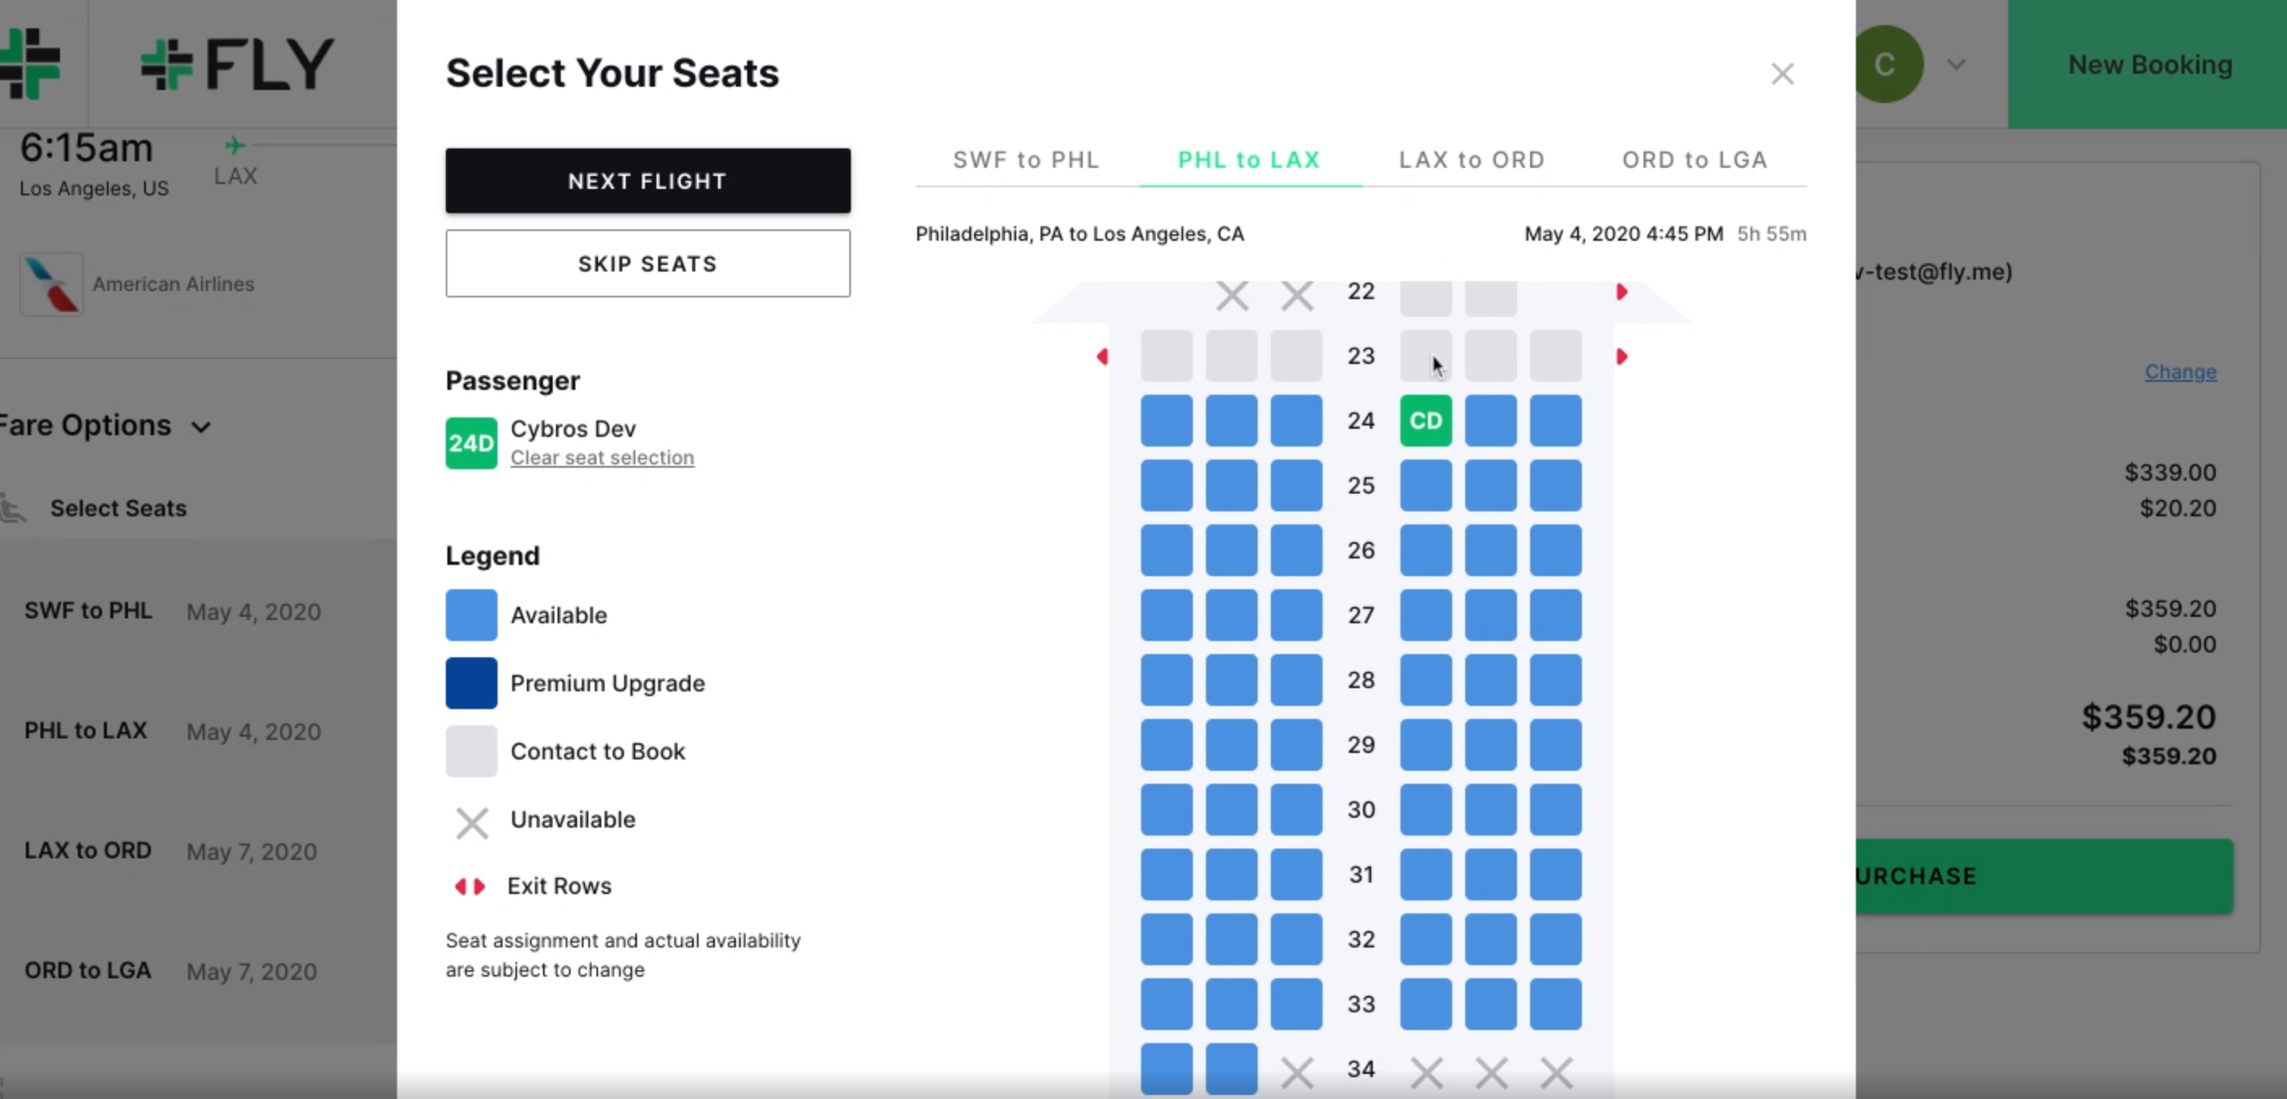
Task: Click the Clear seat selection link
Action: click(602, 458)
